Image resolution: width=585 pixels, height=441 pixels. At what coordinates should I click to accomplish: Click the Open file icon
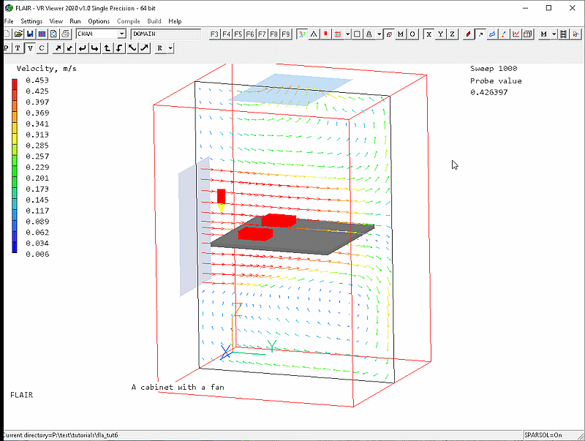[x=18, y=34]
